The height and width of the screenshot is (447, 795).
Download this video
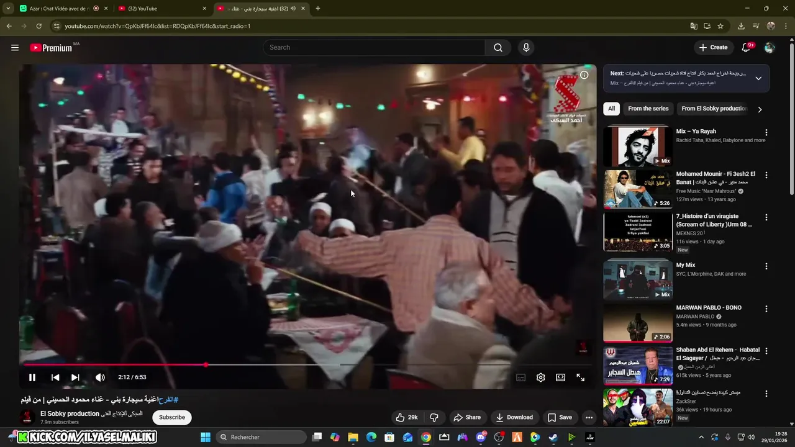tap(514, 417)
